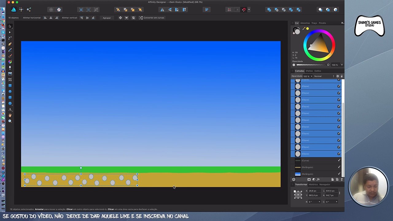Image resolution: width=393 pixels, height=221 pixels.
Task: Click Converter em curvas button
Action: coord(152,18)
